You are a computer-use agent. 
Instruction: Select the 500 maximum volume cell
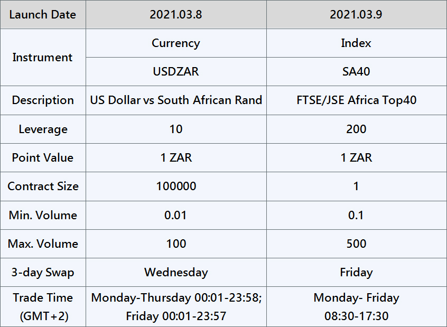(x=356, y=244)
